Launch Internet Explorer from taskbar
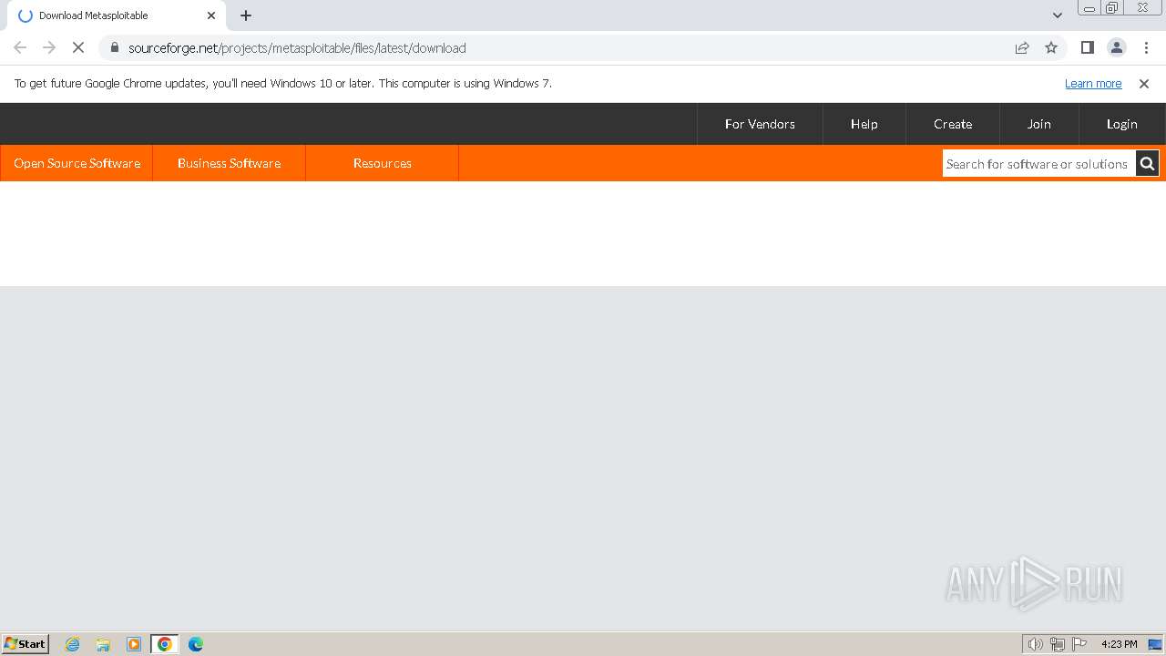The width and height of the screenshot is (1166, 656). [73, 644]
